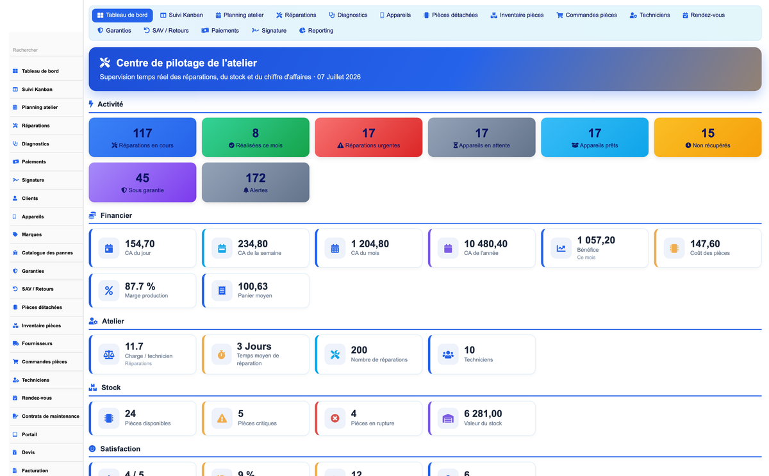769x476 pixels.
Task: Open the Réparations top tab
Action: click(296, 15)
